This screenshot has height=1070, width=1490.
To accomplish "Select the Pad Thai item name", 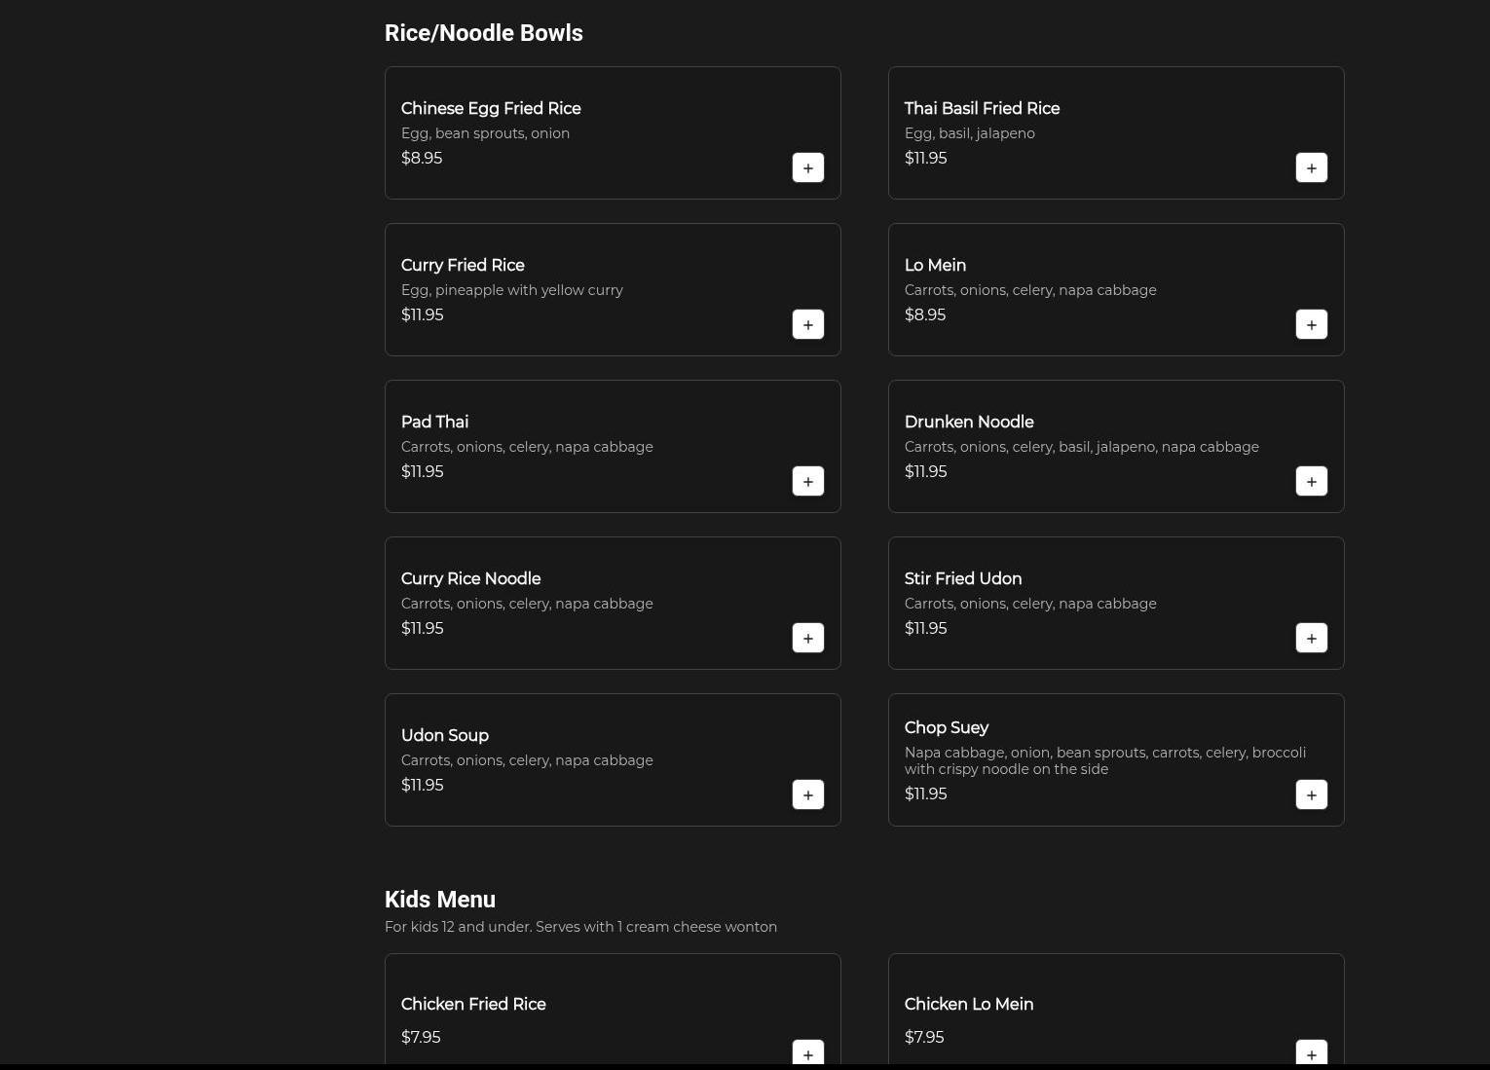I will click(x=434, y=422).
